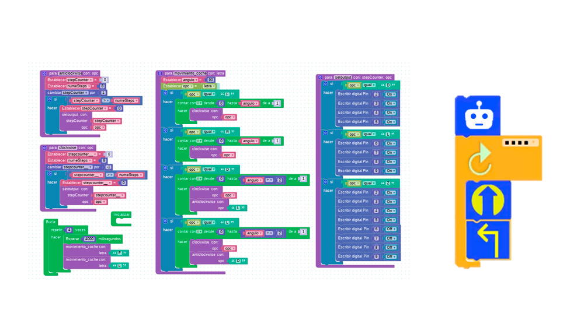Open gear settings on movimiento_coche function block
Screen dimensions: 584x327
(159, 73)
